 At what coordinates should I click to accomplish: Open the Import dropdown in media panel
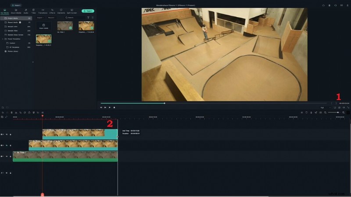40,18
